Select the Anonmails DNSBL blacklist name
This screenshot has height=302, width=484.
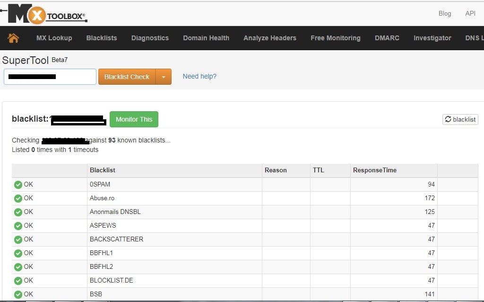pyautogui.click(x=115, y=212)
